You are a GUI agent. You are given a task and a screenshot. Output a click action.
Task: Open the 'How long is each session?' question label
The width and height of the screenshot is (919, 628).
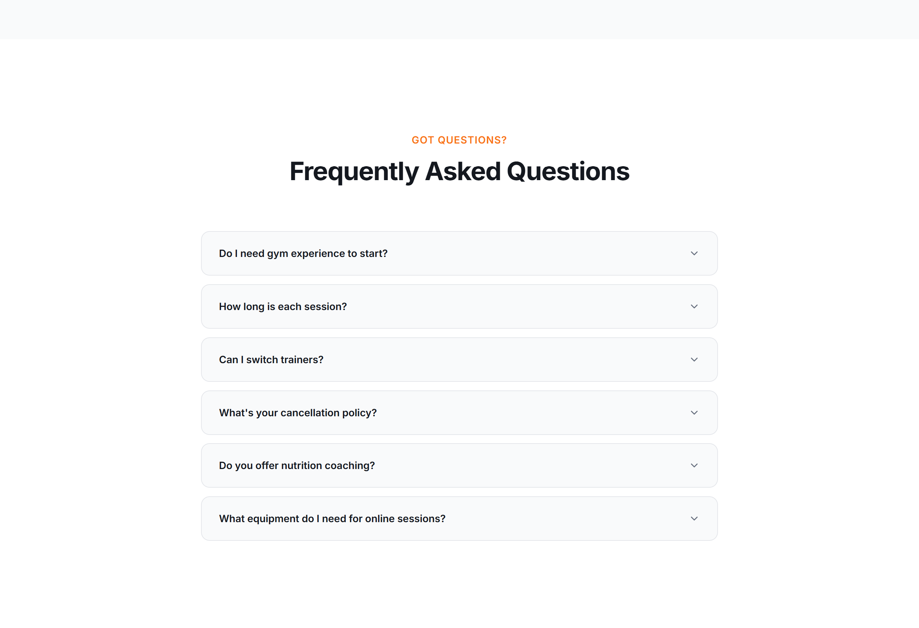[283, 307]
